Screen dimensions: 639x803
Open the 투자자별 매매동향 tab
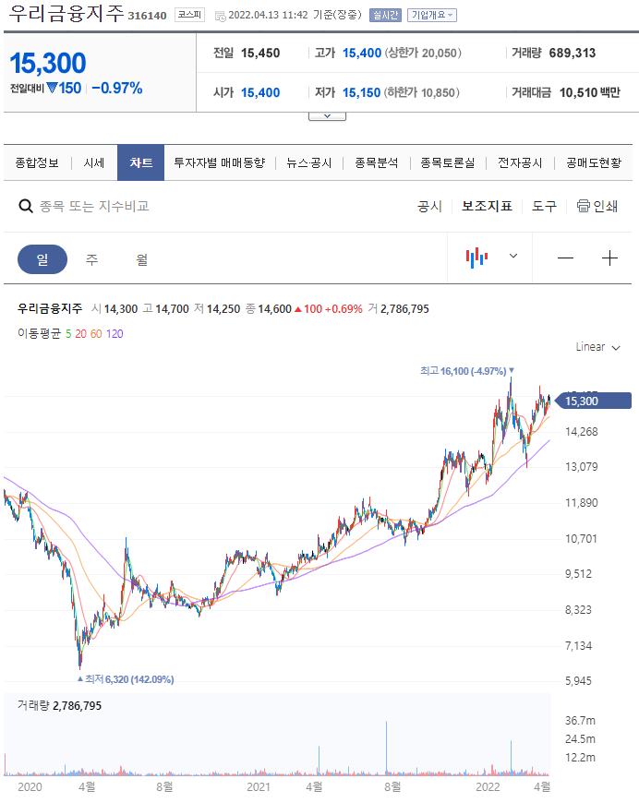220,162
